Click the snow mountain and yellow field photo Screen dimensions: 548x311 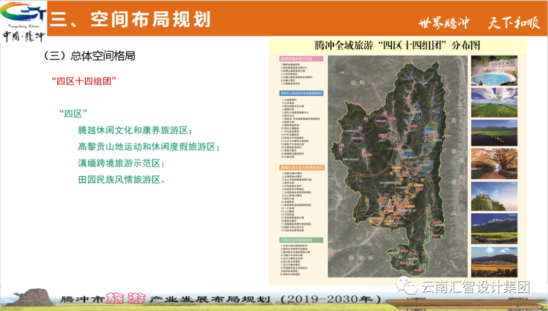(x=494, y=228)
